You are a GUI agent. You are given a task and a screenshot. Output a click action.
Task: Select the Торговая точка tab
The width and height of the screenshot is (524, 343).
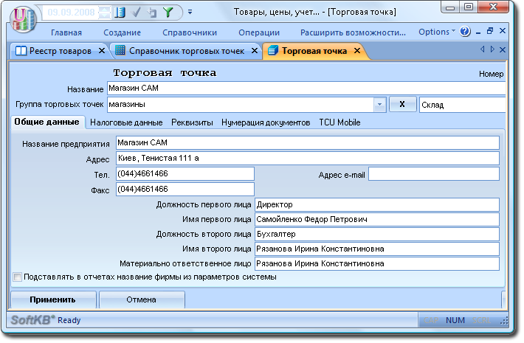coord(314,51)
